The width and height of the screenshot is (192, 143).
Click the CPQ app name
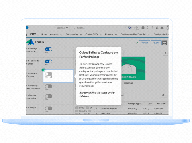33,35
